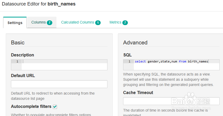Toggle the Autocomplete filters checkbox
Screen dimensions: 223x116
point(55,107)
